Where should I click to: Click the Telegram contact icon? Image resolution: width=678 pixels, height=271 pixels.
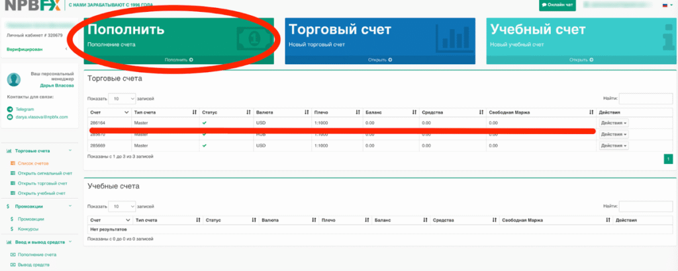tap(10, 109)
